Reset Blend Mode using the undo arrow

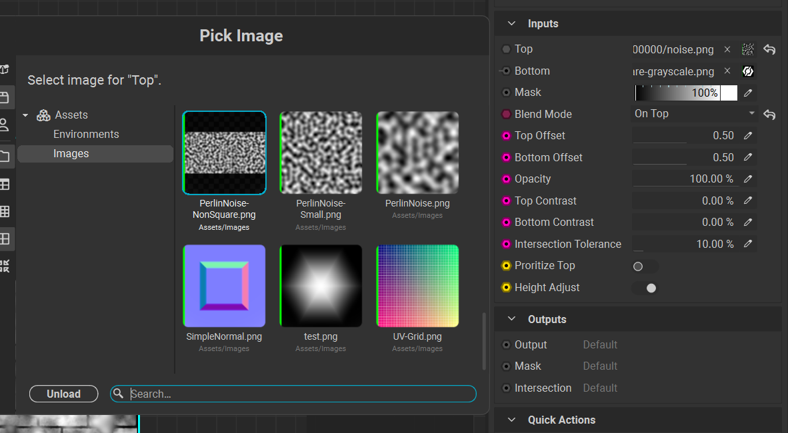[769, 115]
